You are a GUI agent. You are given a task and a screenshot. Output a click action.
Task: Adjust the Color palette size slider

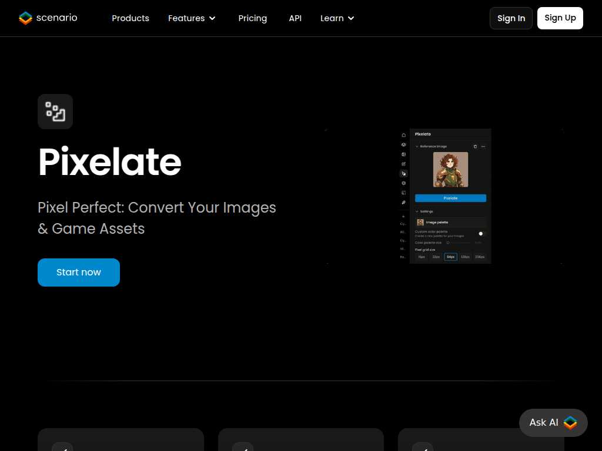(x=459, y=243)
